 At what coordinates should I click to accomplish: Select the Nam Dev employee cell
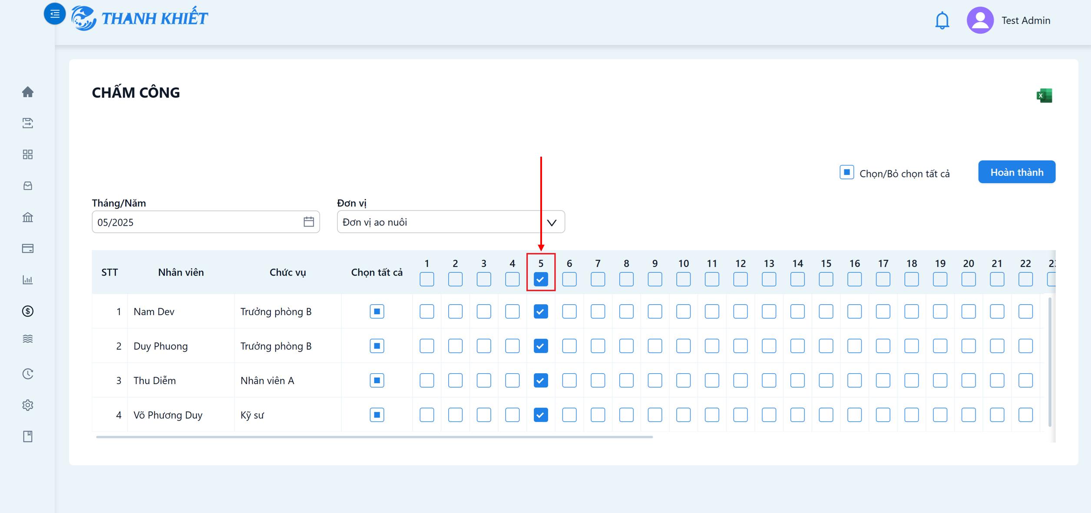181,311
